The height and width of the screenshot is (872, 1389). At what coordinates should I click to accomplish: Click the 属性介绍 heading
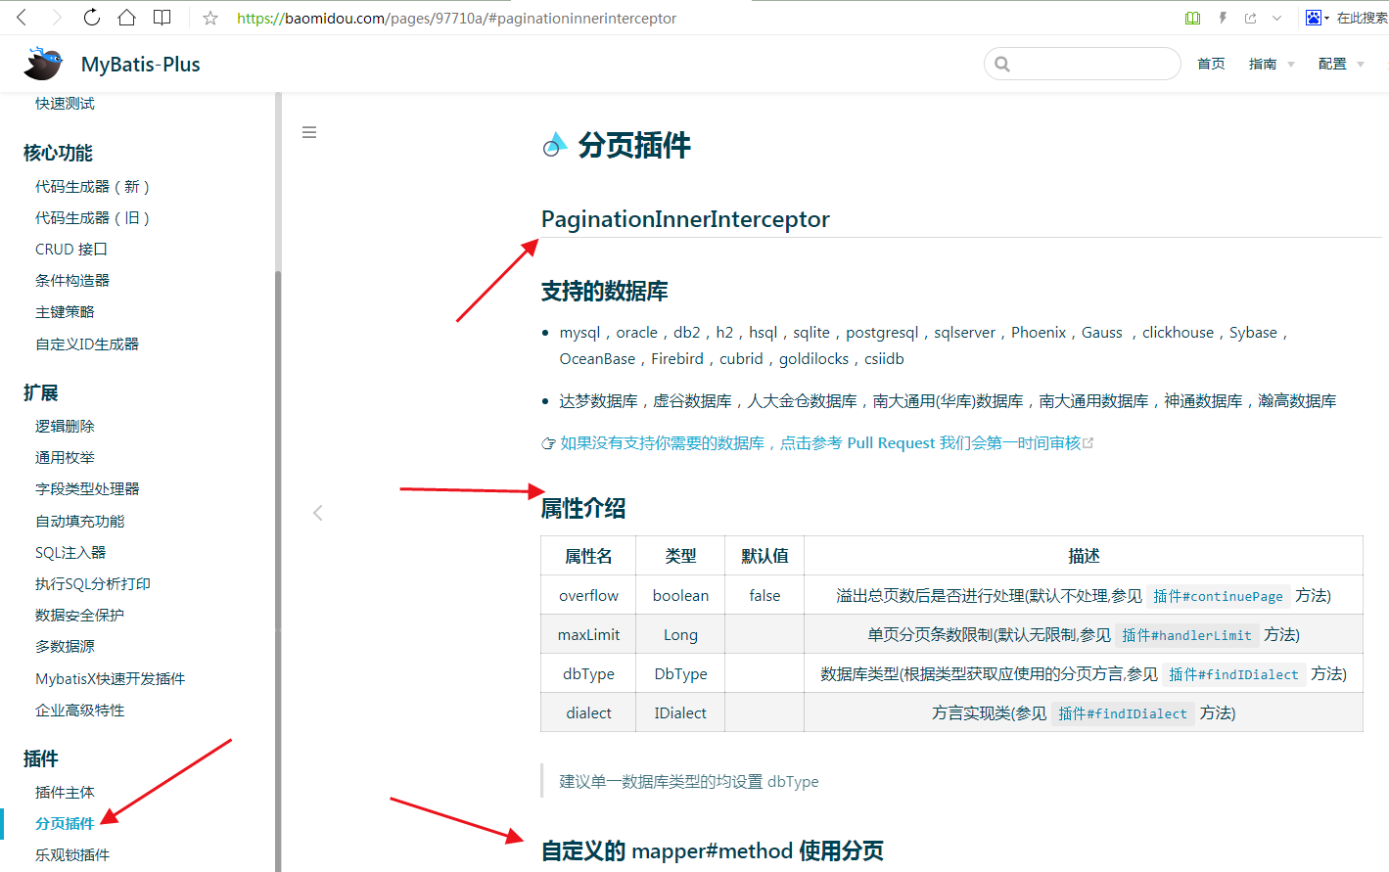(583, 508)
